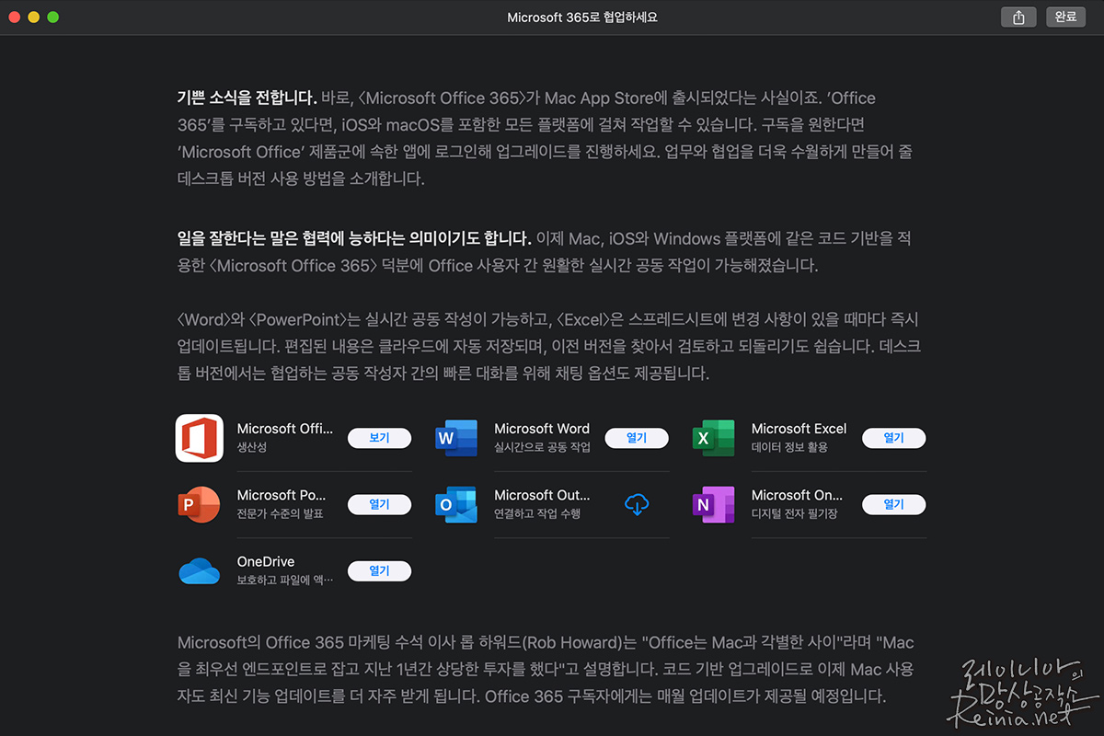1104x736 pixels.
Task: Click the 실시간으로 공동 작업 subtitle
Action: pos(542,447)
